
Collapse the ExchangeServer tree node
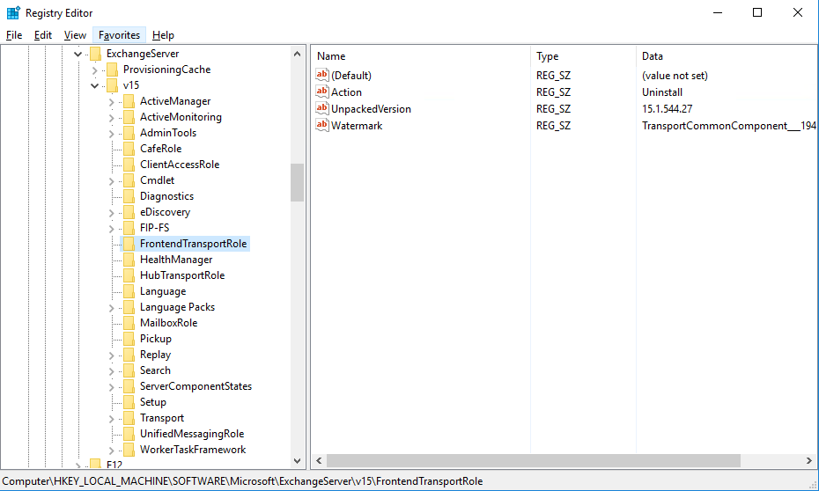pos(77,54)
